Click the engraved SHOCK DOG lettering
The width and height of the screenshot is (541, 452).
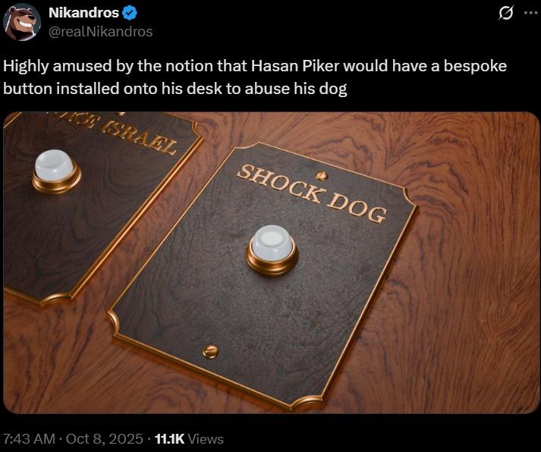(311, 193)
